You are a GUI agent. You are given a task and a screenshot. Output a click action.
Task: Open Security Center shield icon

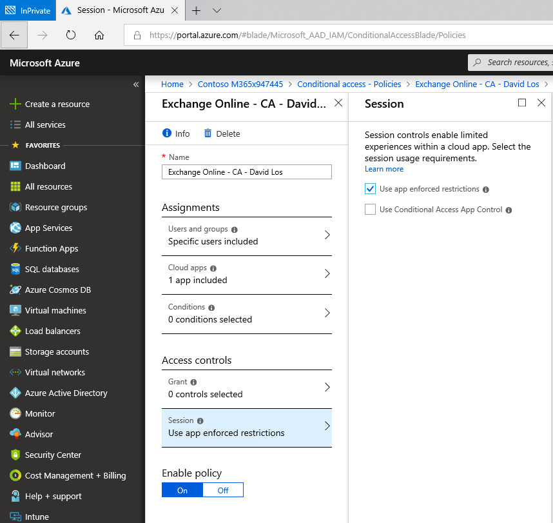click(15, 455)
